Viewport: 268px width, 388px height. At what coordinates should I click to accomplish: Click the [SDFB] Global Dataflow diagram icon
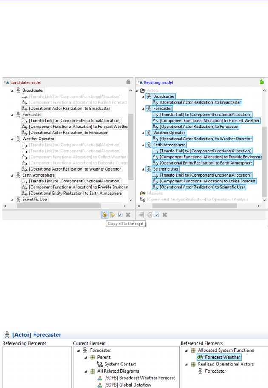tap(100, 385)
